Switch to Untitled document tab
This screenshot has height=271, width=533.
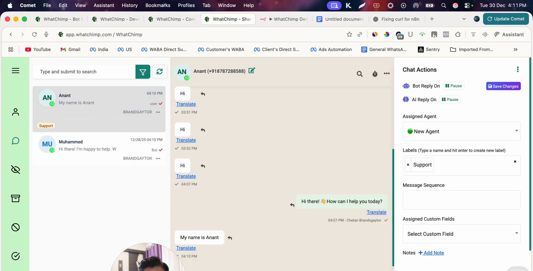(x=341, y=19)
